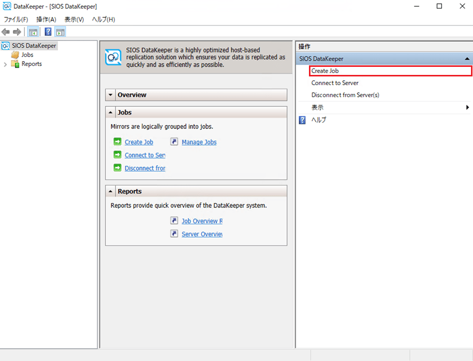Toggle the console tree pane toolbar icon

tap(33, 32)
